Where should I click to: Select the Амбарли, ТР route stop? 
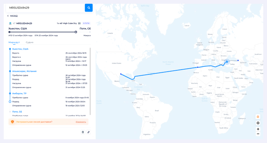(x=19, y=93)
